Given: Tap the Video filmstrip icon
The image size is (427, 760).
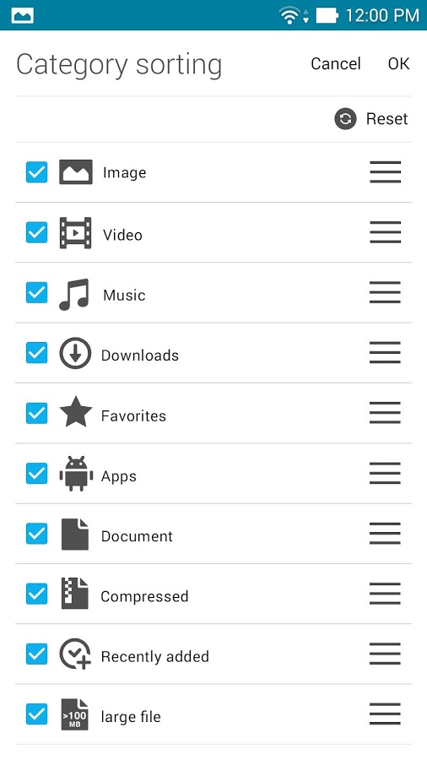Looking at the screenshot, I should [x=75, y=233].
